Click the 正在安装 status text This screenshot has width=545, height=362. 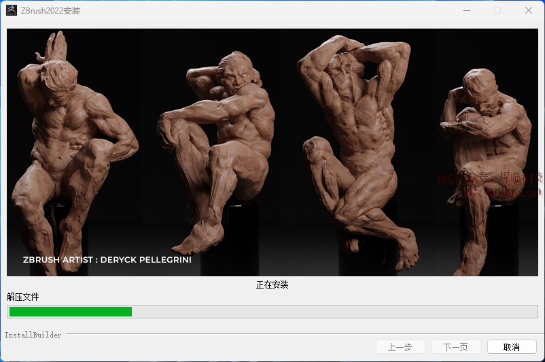click(x=272, y=284)
